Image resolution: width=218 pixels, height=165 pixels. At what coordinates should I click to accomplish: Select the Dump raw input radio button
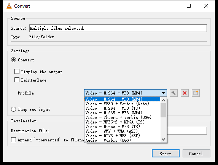[13, 109]
